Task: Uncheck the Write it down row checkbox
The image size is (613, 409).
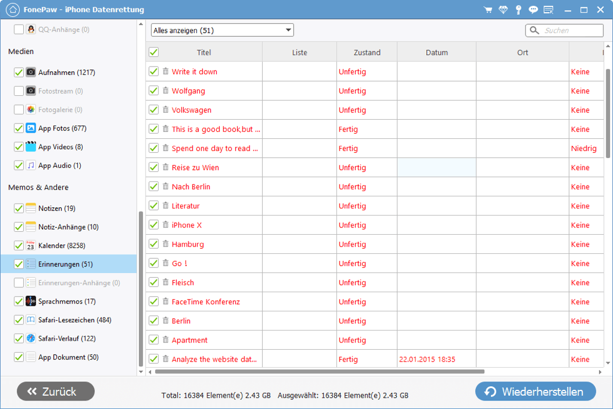Action: point(154,71)
